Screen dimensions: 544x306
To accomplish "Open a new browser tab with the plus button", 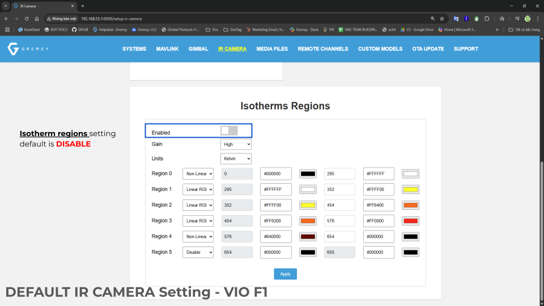I will [83, 6].
